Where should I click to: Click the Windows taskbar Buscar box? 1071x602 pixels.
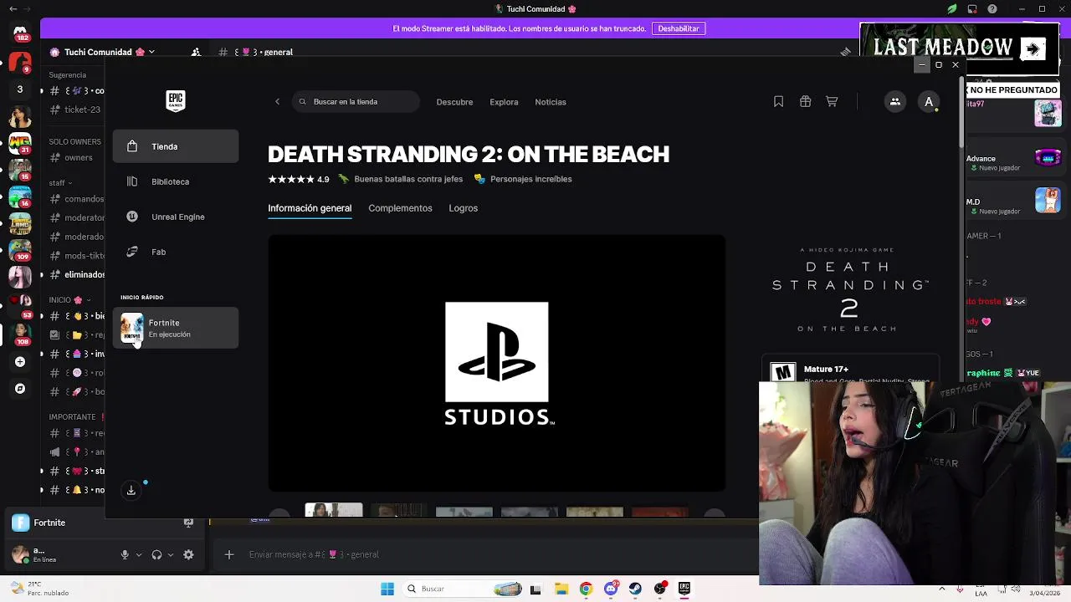pos(462,589)
